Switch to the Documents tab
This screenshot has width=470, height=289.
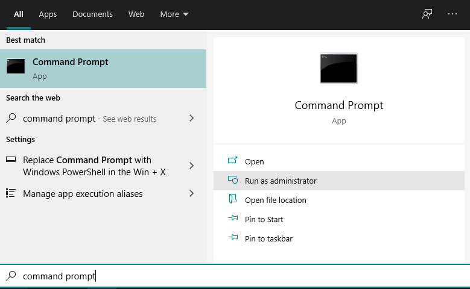tap(93, 14)
